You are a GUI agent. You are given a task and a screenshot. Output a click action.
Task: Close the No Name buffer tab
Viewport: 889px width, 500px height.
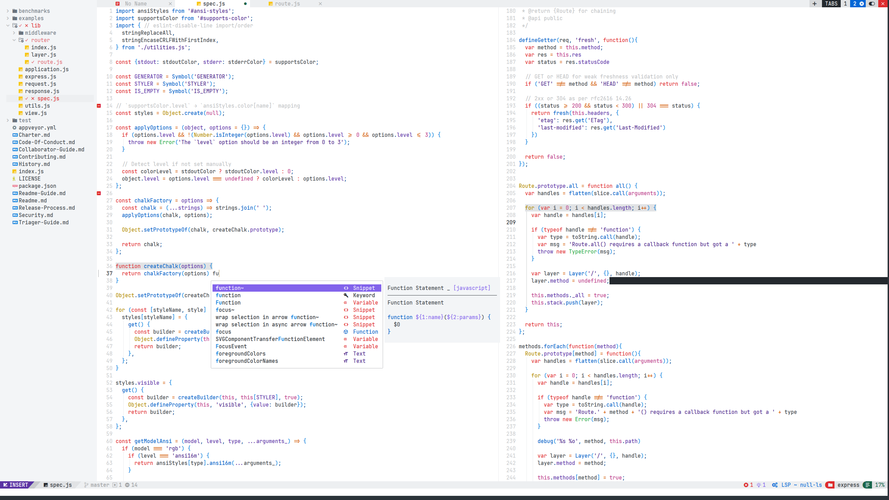point(170,3)
